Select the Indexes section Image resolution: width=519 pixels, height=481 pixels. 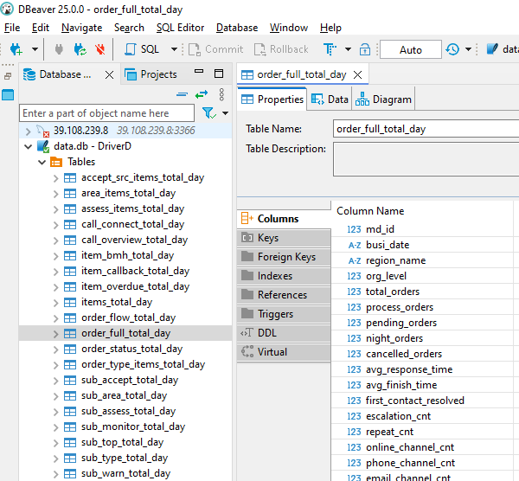(x=284, y=276)
